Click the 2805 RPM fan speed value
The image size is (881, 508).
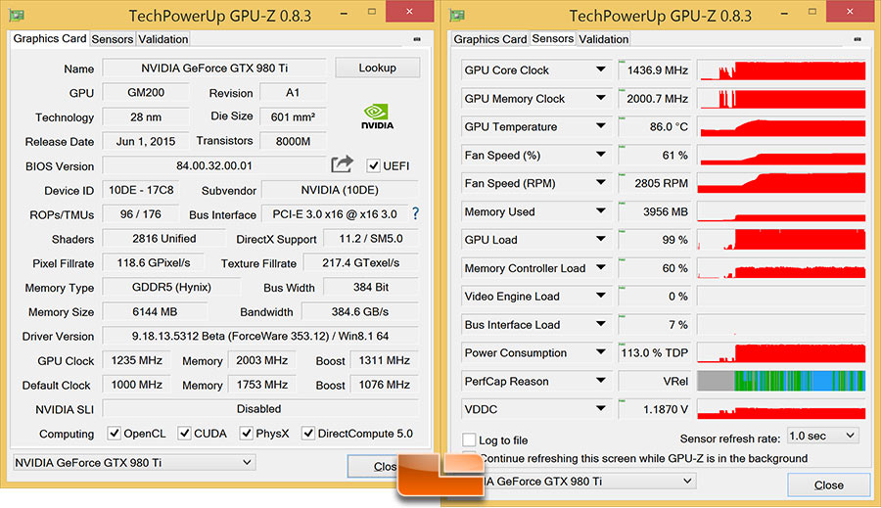tap(655, 183)
